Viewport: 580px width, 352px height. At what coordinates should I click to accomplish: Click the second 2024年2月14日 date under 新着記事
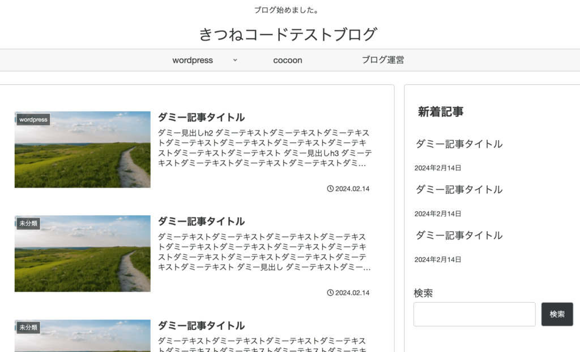pyautogui.click(x=438, y=214)
